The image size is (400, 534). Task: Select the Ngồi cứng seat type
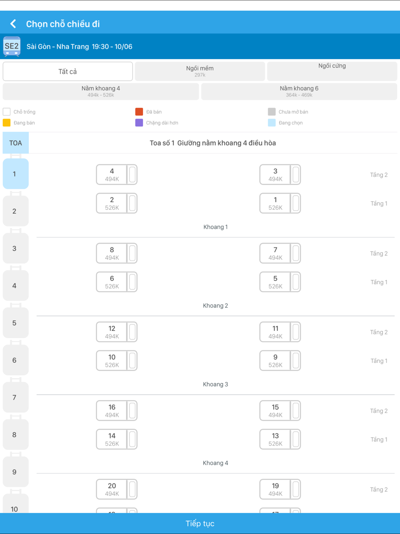tap(332, 71)
